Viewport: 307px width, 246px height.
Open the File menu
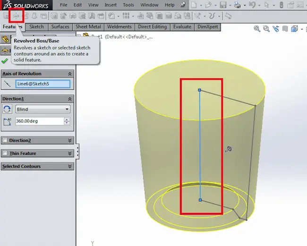tap(64, 5)
